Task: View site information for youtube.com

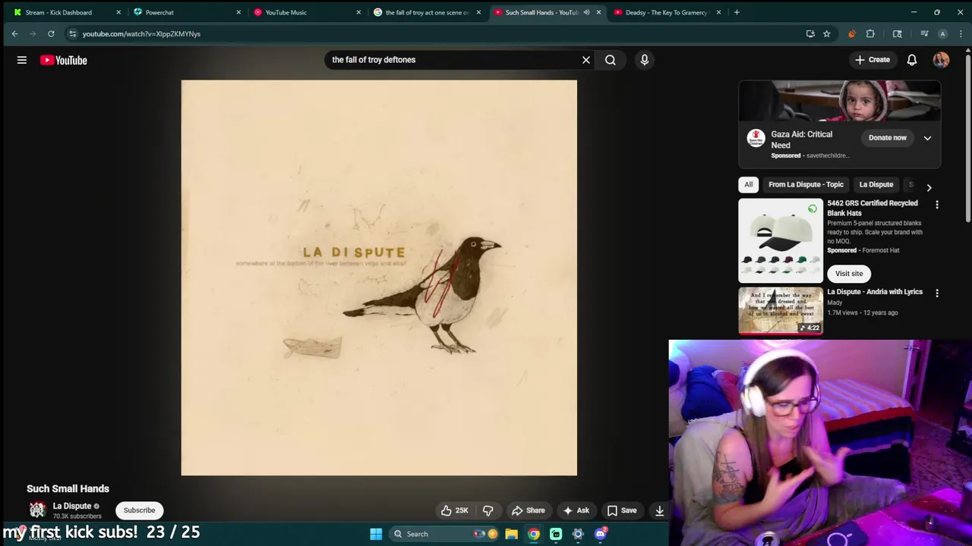Action: pyautogui.click(x=72, y=33)
